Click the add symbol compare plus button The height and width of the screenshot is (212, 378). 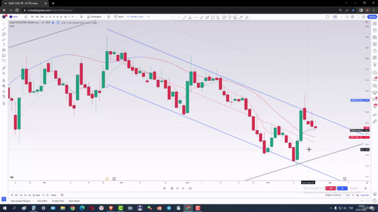pyautogui.click(x=25, y=17)
